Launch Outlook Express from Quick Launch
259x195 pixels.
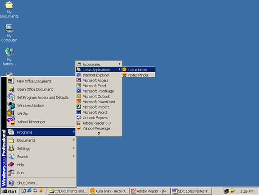[x=35, y=191]
